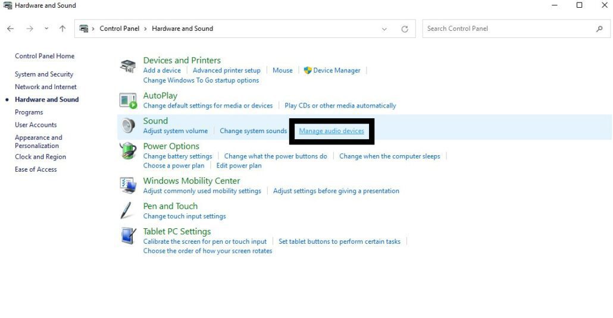
Task: Refresh the Control Panel address bar
Action: coord(405,29)
